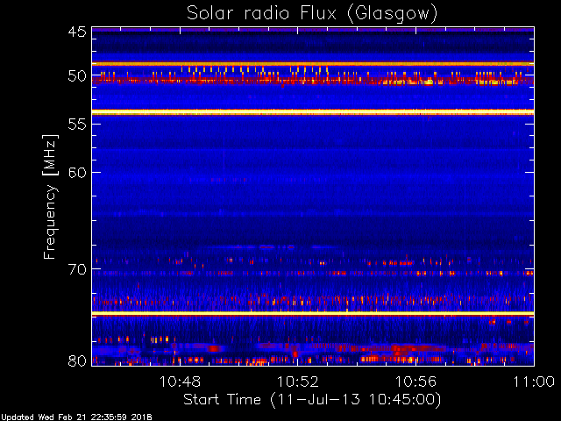Click the 45 frequency tick label

coord(77,32)
